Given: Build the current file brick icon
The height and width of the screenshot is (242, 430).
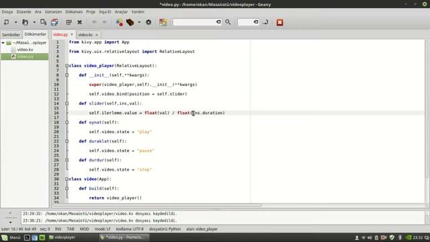Looking at the screenshot, I should (130, 22).
